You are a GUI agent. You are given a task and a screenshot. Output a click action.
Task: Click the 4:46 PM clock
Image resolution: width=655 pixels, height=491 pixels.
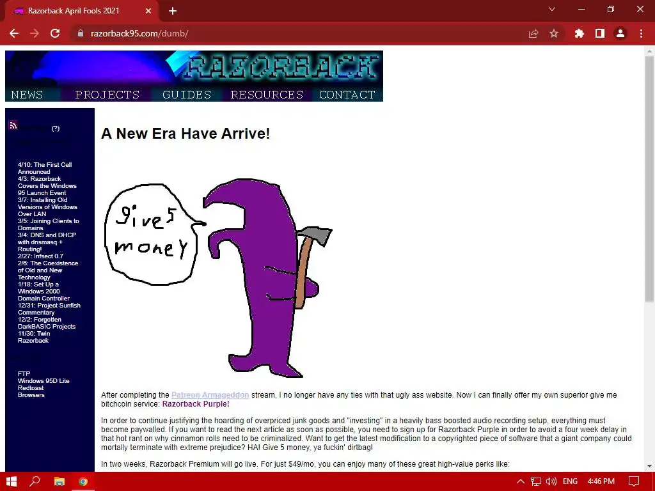(601, 481)
